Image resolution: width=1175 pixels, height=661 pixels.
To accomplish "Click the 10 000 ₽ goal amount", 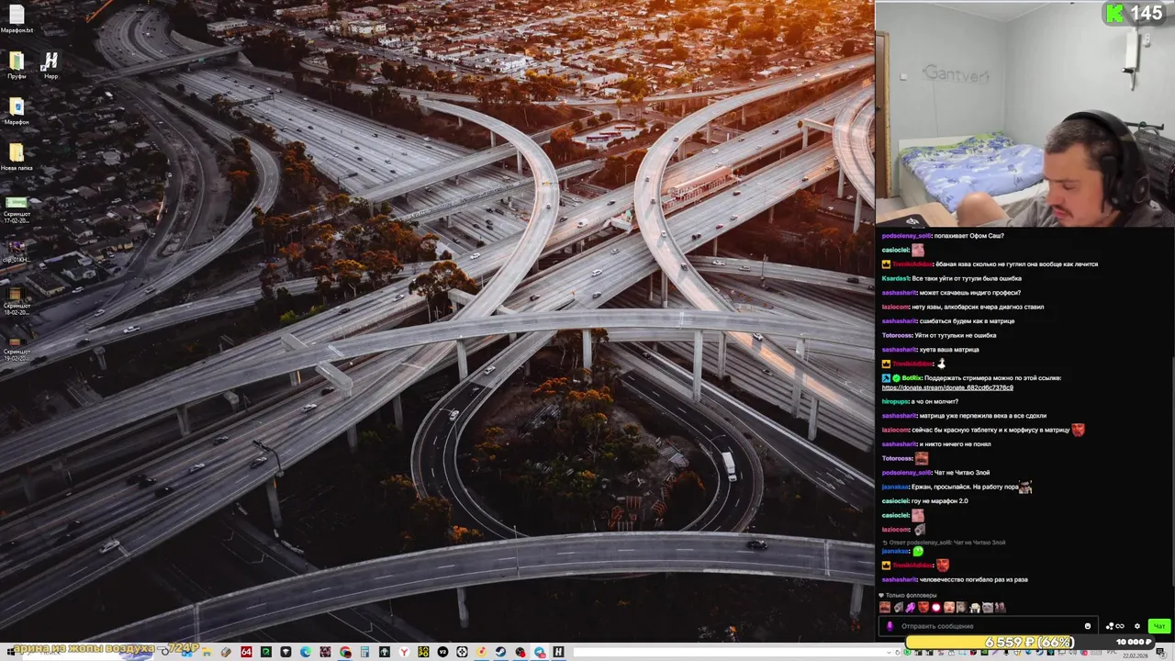I will click(1134, 642).
